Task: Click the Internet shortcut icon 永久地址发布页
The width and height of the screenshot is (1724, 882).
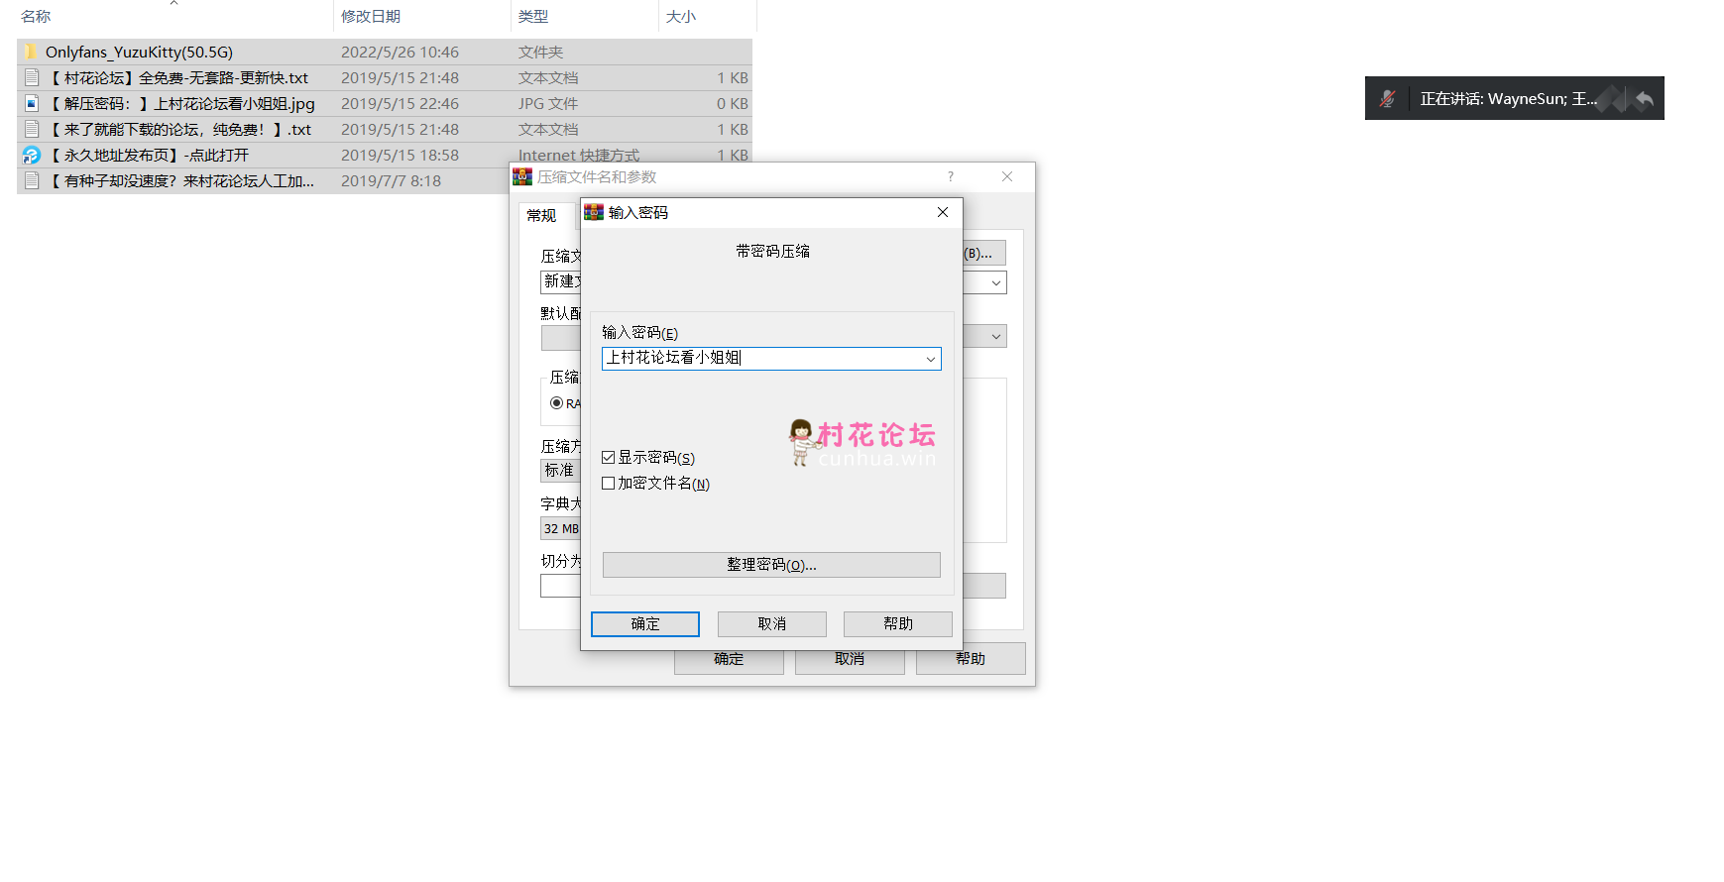Action: point(32,155)
